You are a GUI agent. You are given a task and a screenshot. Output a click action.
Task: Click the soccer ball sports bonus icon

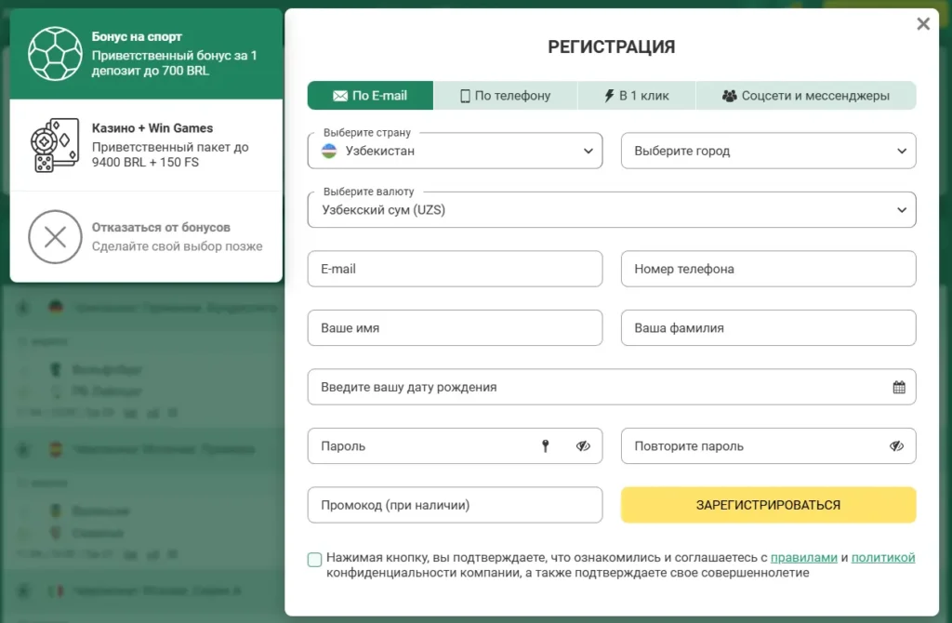(x=56, y=54)
